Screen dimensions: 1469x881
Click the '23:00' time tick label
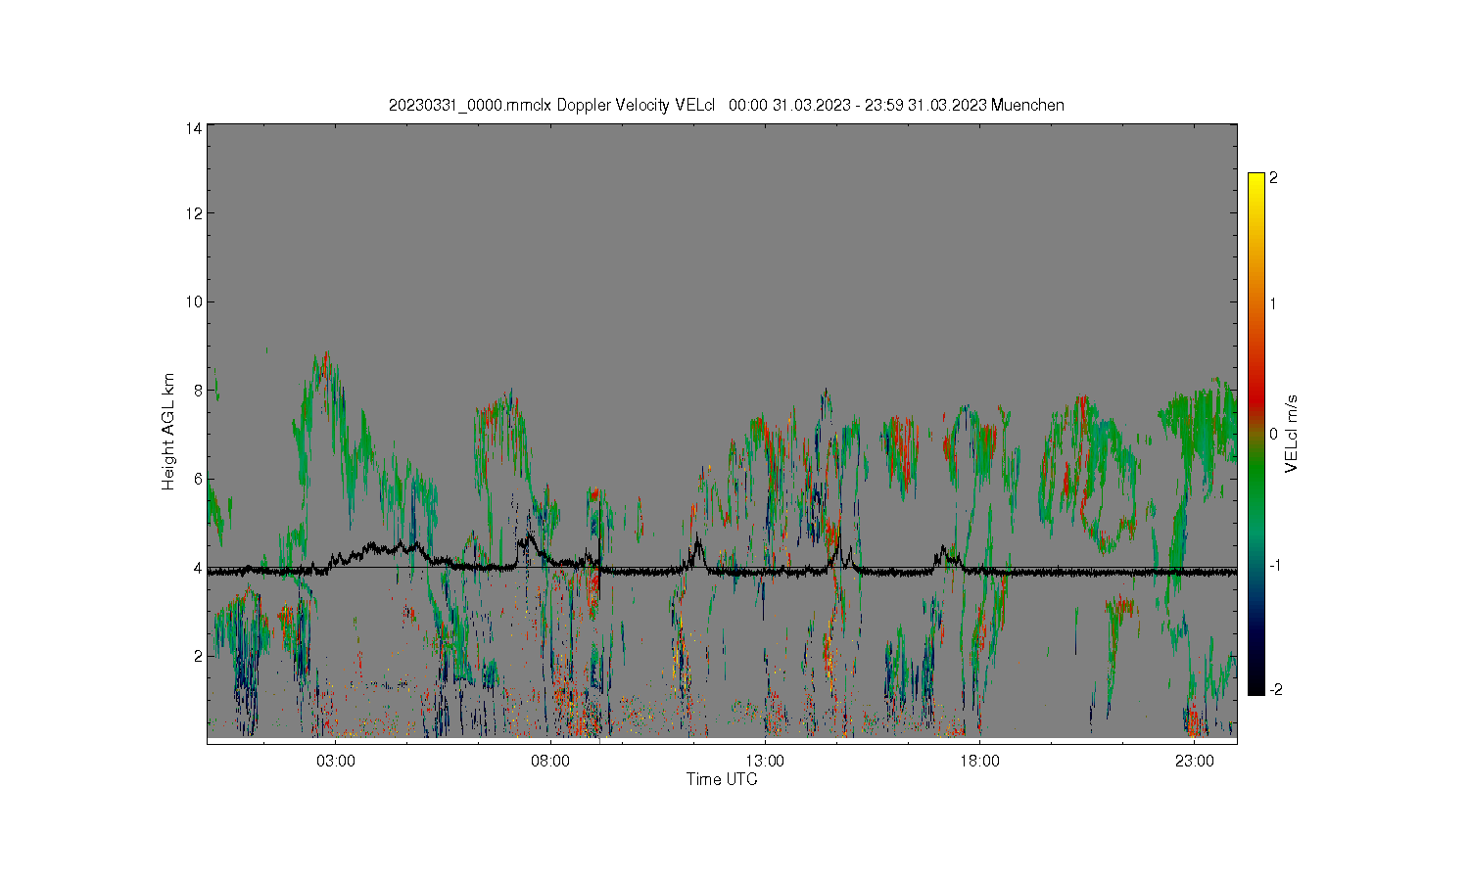tap(1195, 761)
